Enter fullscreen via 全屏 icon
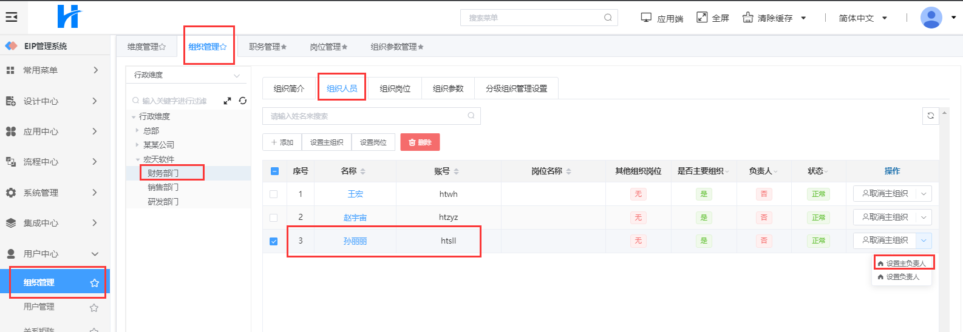963x332 pixels. [x=702, y=18]
